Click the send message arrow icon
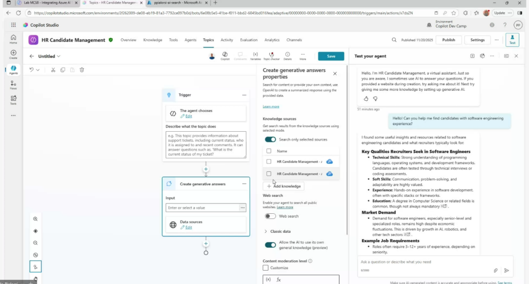Viewport: 529px width, 284px height. pos(506,271)
